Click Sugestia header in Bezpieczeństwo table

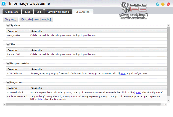click(98, 69)
